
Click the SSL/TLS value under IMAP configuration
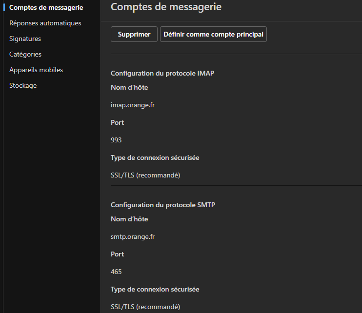145,175
